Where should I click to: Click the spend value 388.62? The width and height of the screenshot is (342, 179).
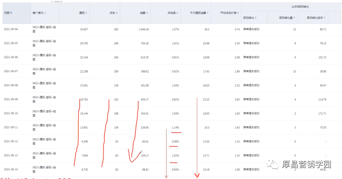145,71
